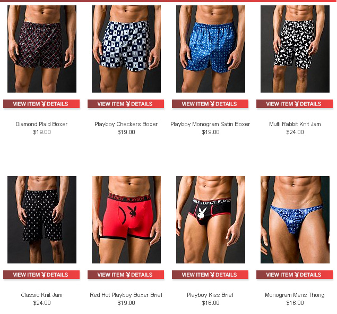The height and width of the screenshot is (314, 337).
Task: Open the Playboy Monogram Satin Boxer image
Action: 211,49
